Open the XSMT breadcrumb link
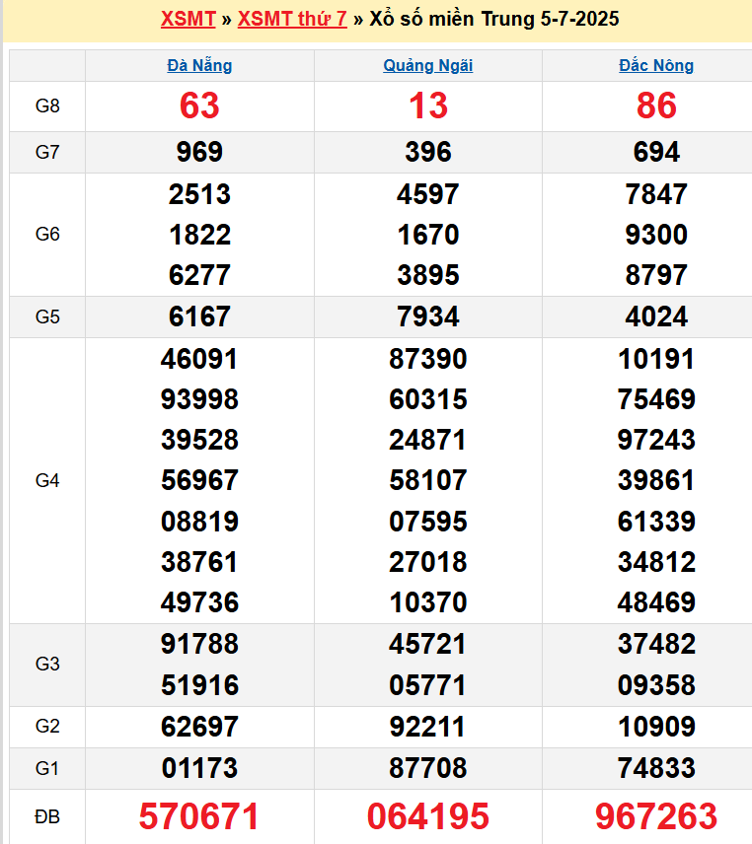This screenshot has width=752, height=844. 188,19
